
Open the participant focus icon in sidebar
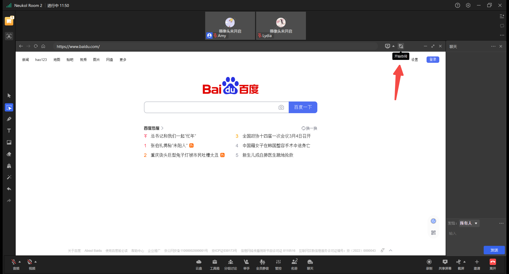tap(9, 36)
